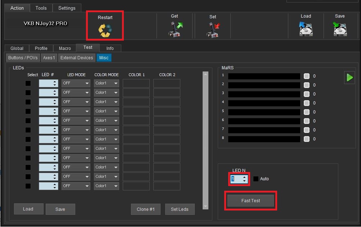The width and height of the screenshot is (361, 227).
Task: Toggle the MaRS row 1 checkbox
Action: [307, 76]
